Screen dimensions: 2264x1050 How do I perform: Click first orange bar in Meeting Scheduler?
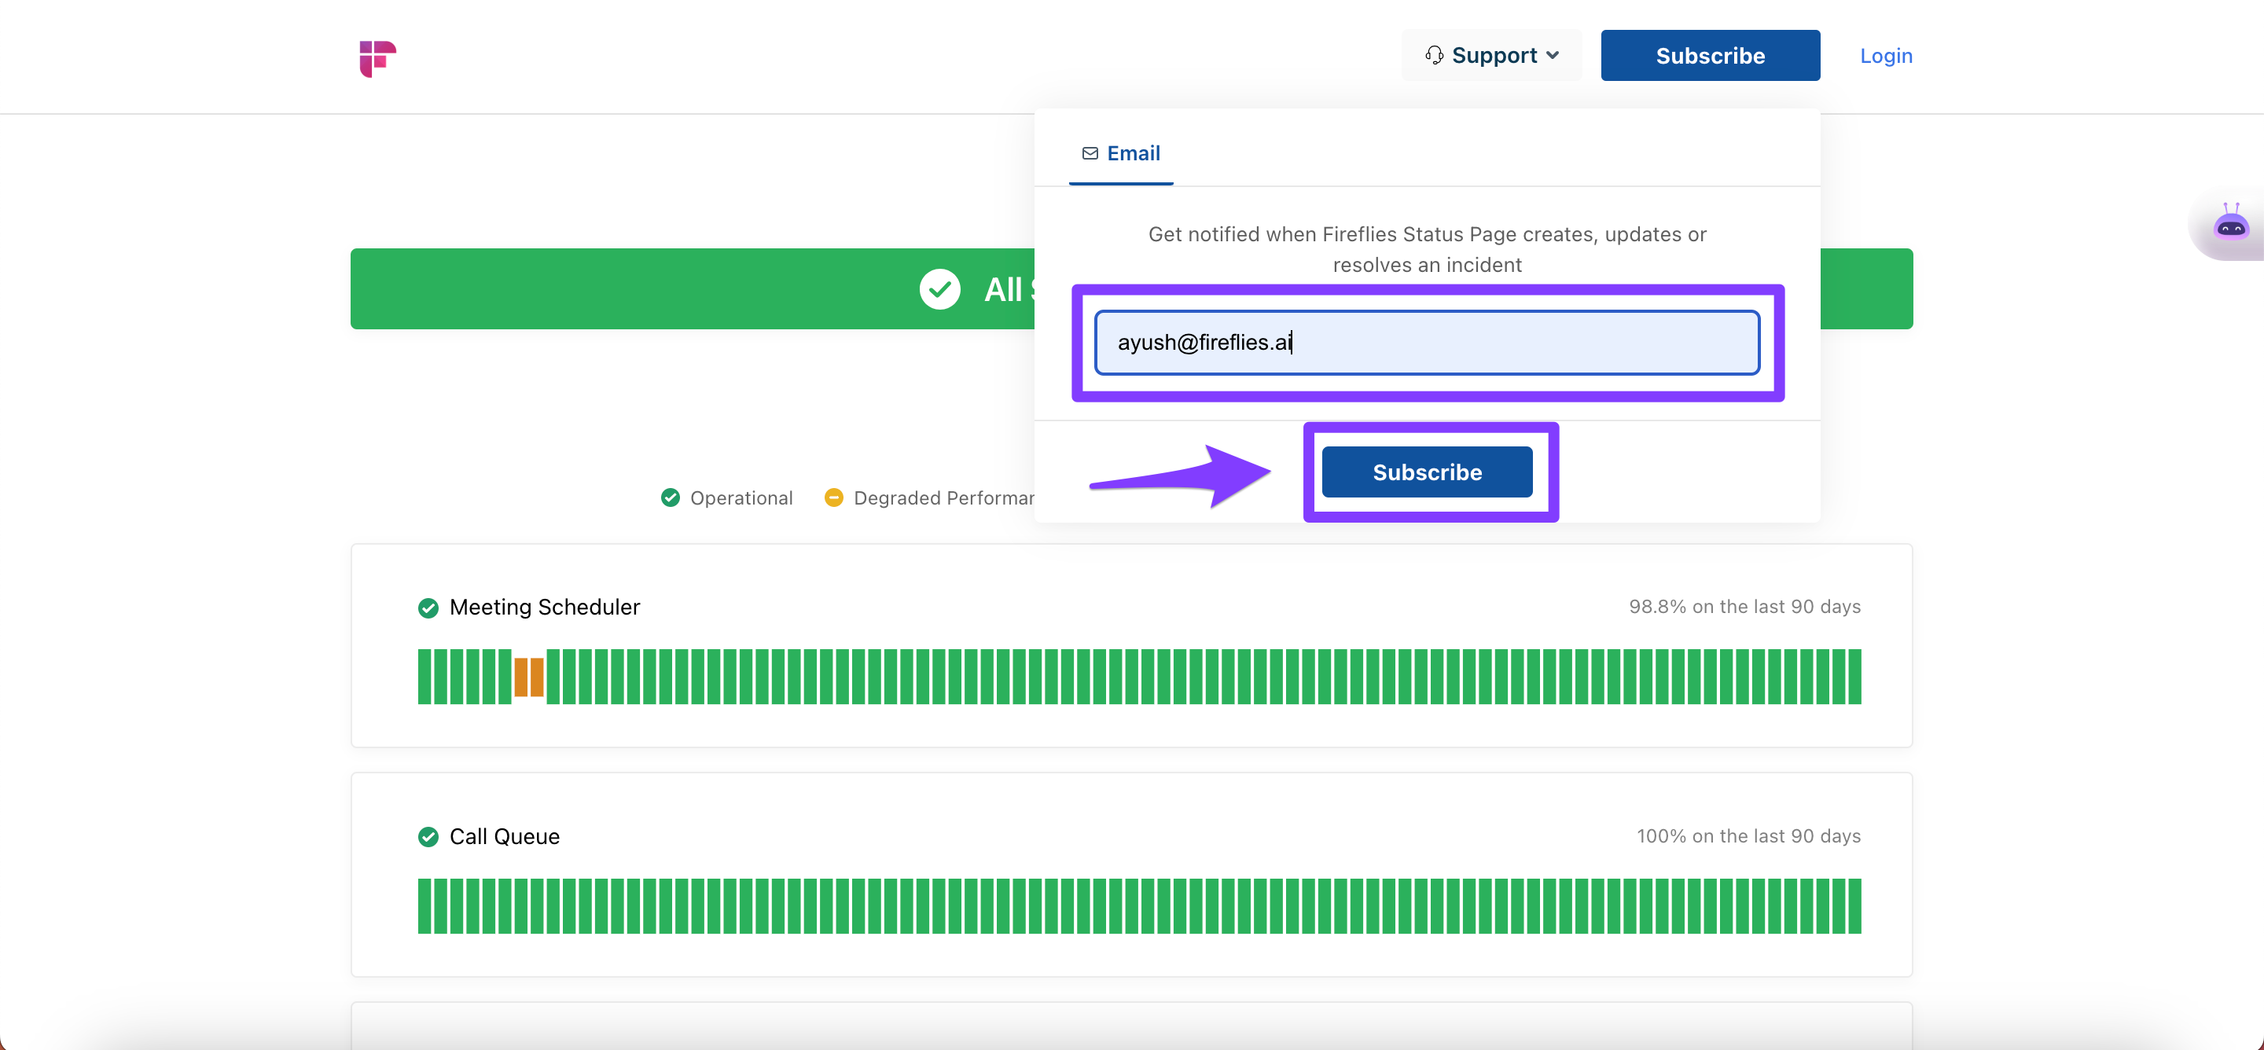pos(521,677)
